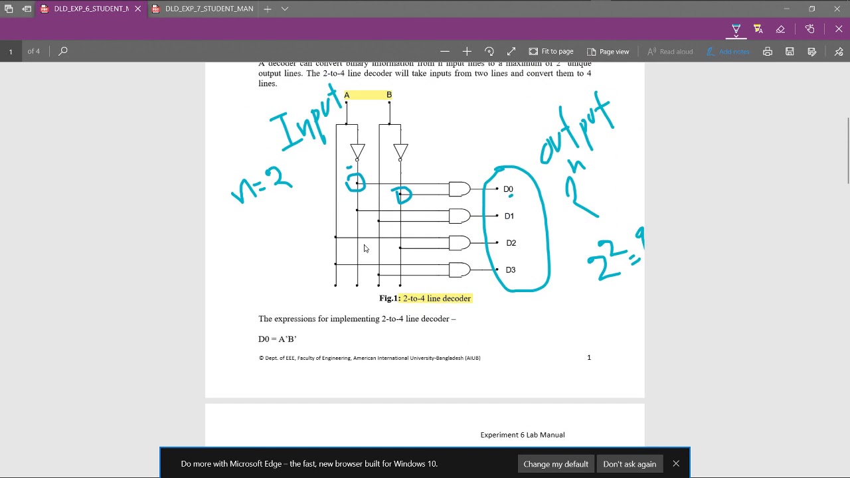Print the PDF document
The image size is (850, 478).
click(x=768, y=51)
